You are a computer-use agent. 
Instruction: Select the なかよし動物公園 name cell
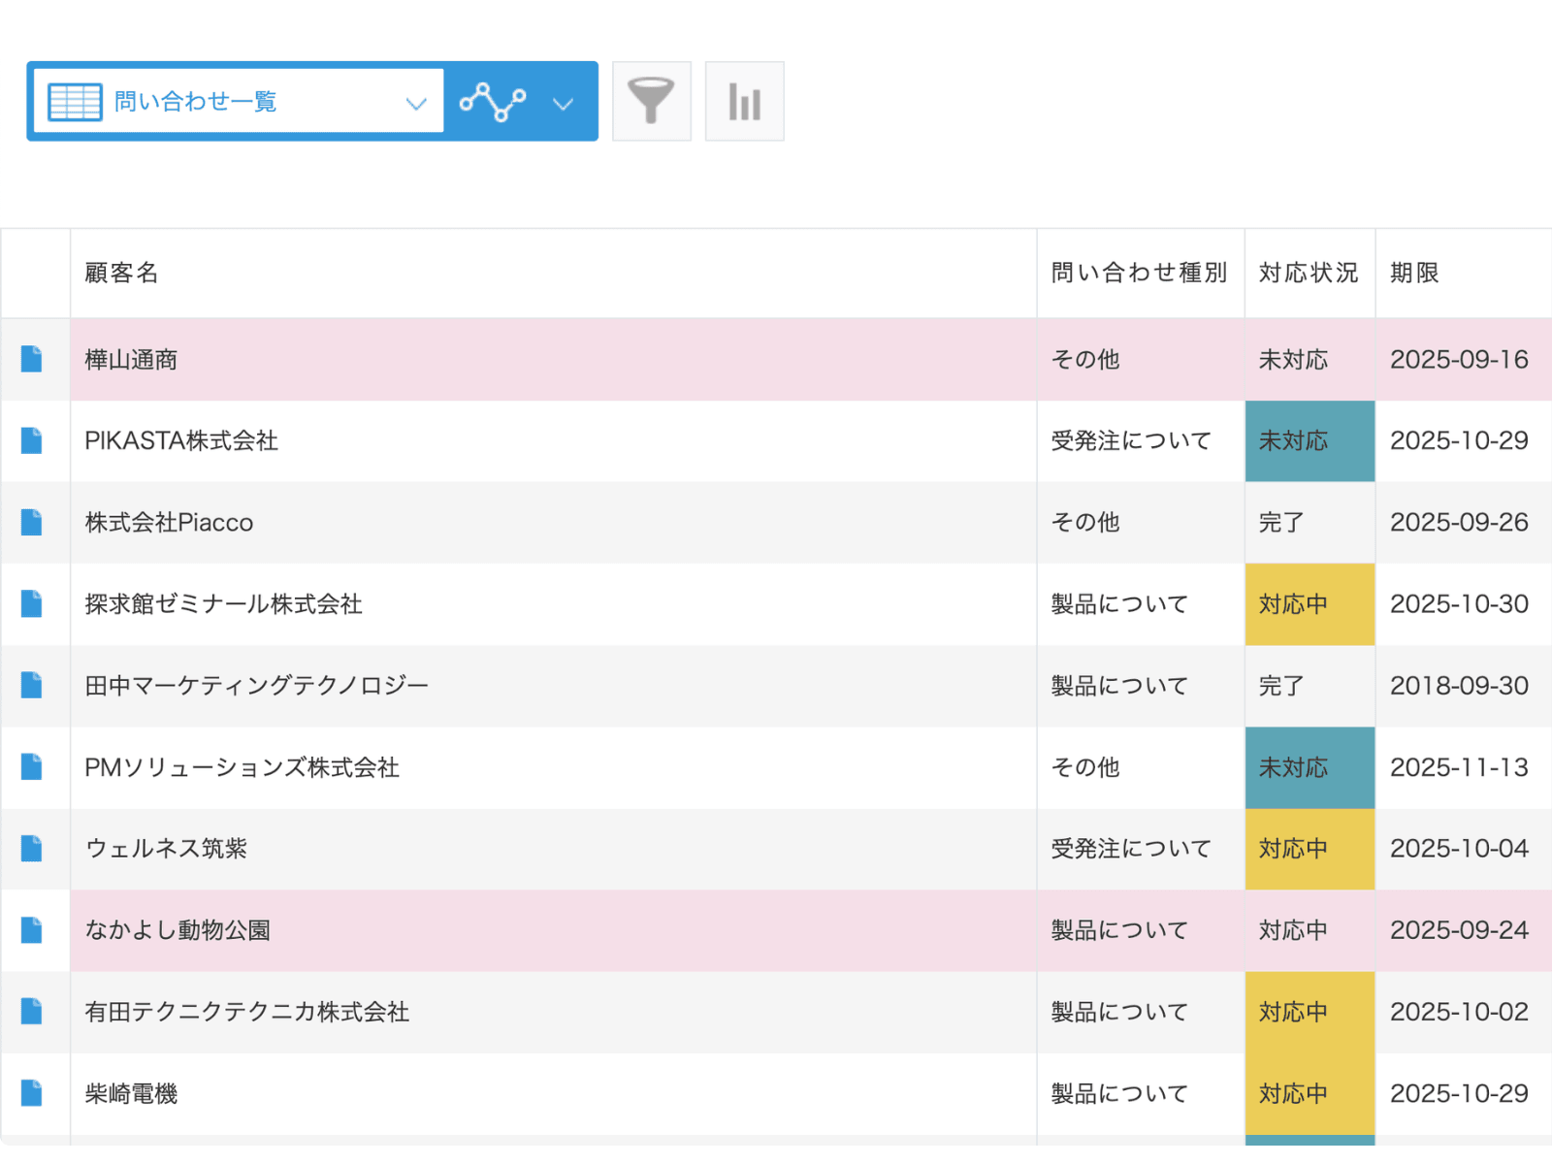pos(554,930)
